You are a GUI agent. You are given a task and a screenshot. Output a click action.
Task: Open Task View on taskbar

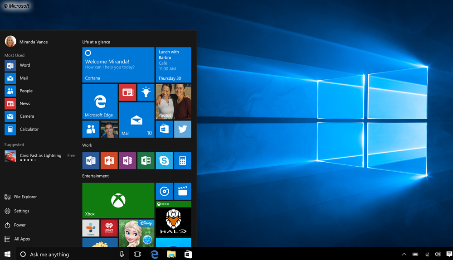[x=137, y=254]
